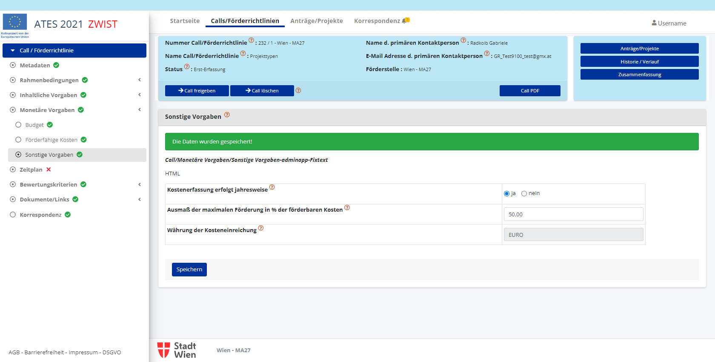
Task: Click the maximum funding percentage input field
Action: [x=573, y=214]
